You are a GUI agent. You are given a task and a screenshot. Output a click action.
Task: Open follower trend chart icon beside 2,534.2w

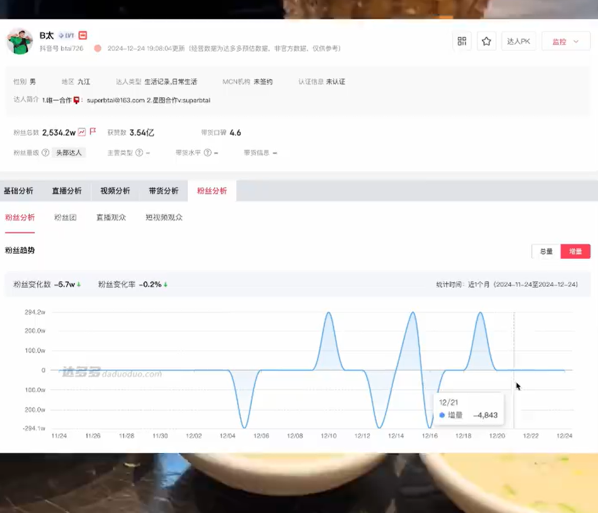click(82, 132)
